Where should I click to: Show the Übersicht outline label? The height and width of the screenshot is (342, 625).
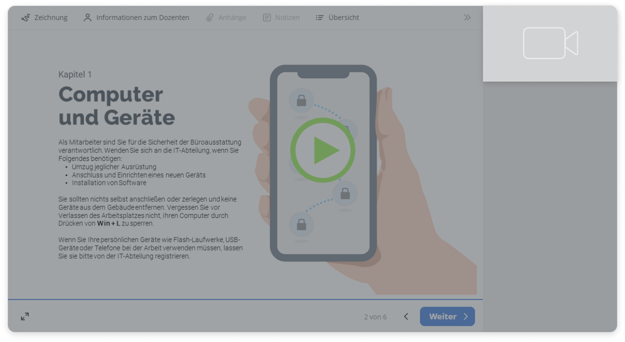coord(343,17)
